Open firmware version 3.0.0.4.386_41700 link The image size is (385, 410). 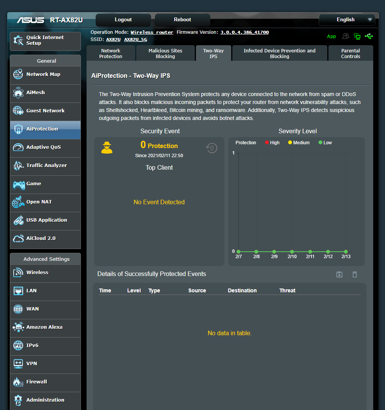tap(245, 32)
